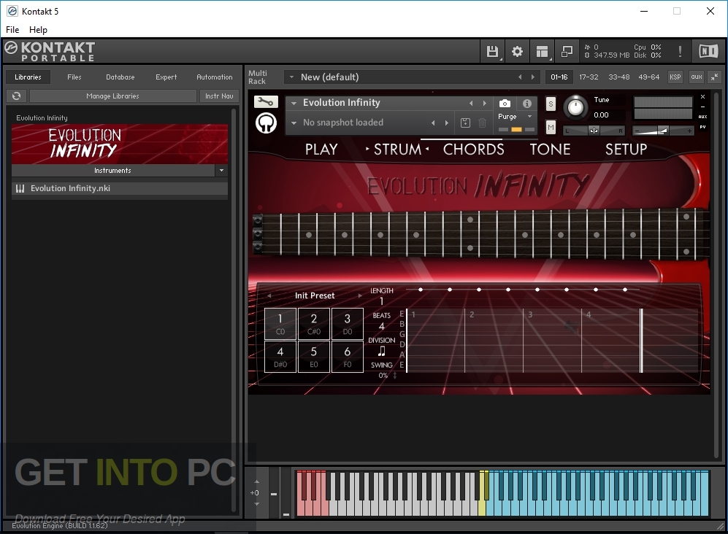Go to previous multi rack arrow
728x534 pixels.
click(520, 77)
